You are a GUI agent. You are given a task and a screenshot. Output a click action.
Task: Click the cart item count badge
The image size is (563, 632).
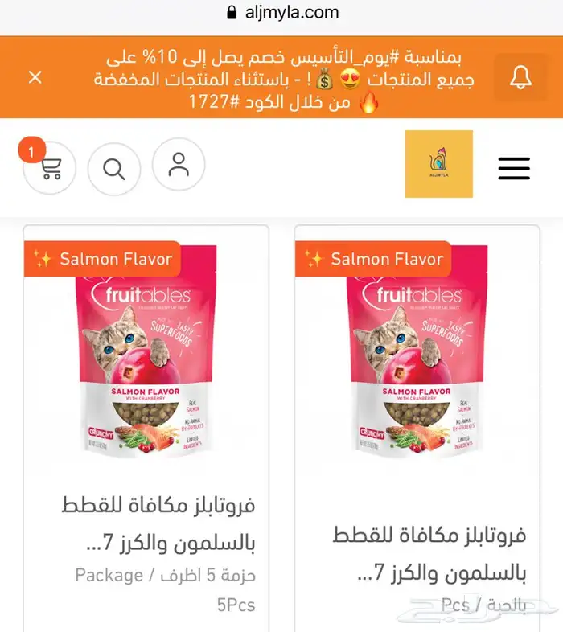(x=32, y=150)
